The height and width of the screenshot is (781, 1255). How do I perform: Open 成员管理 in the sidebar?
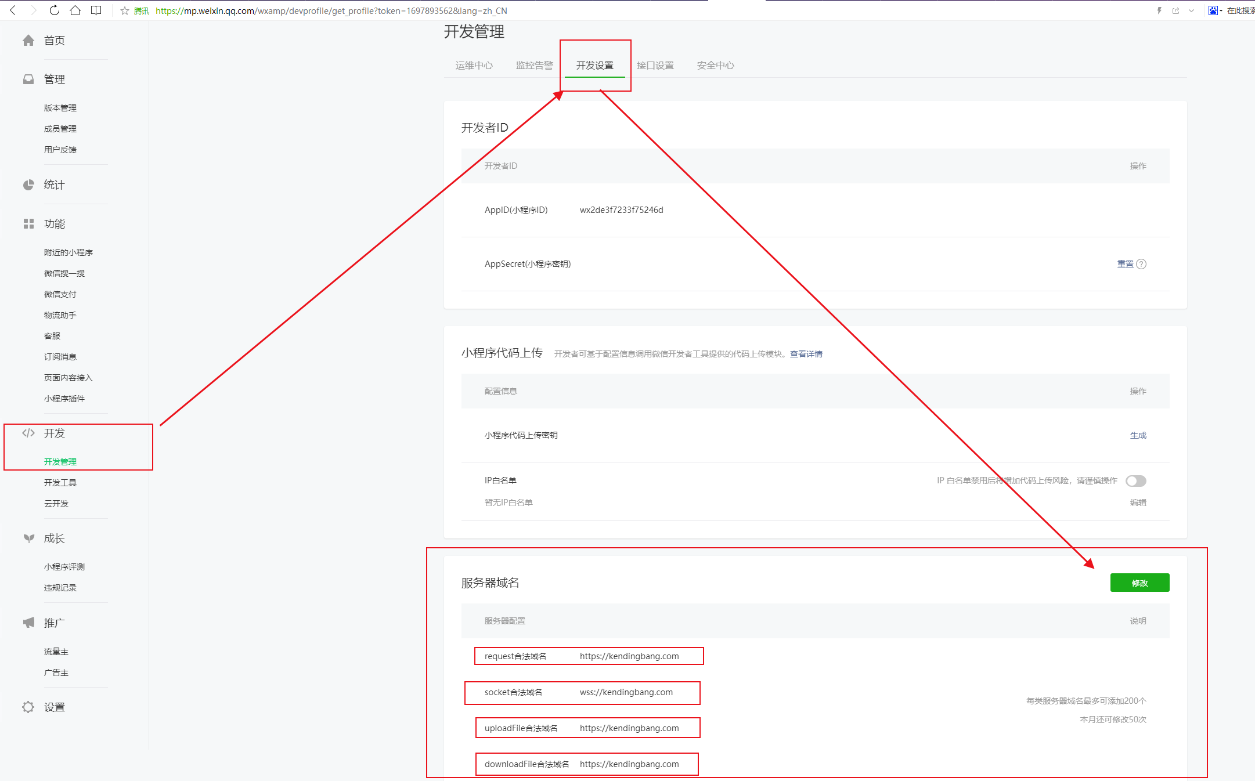click(60, 129)
